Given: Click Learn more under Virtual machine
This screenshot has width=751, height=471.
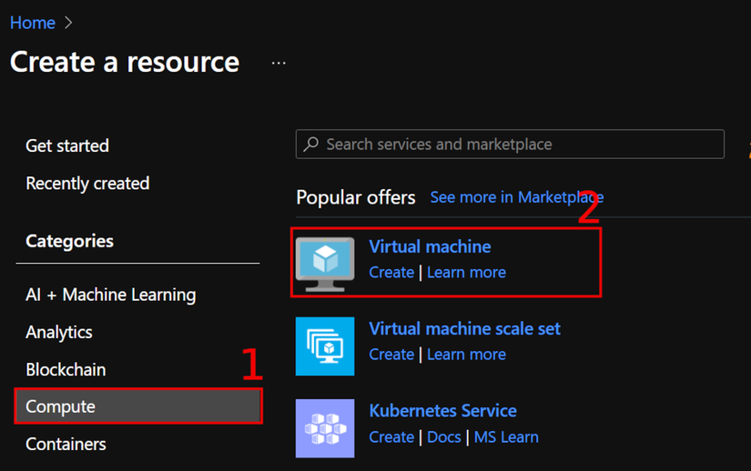Looking at the screenshot, I should pyautogui.click(x=466, y=272).
